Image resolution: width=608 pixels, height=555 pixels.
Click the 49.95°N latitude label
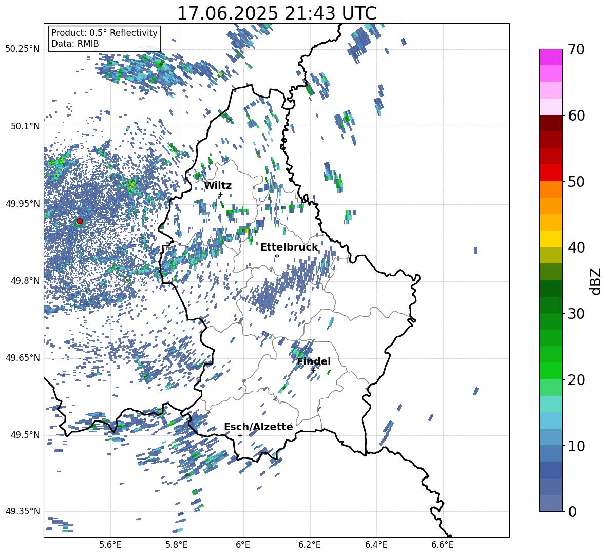click(23, 203)
